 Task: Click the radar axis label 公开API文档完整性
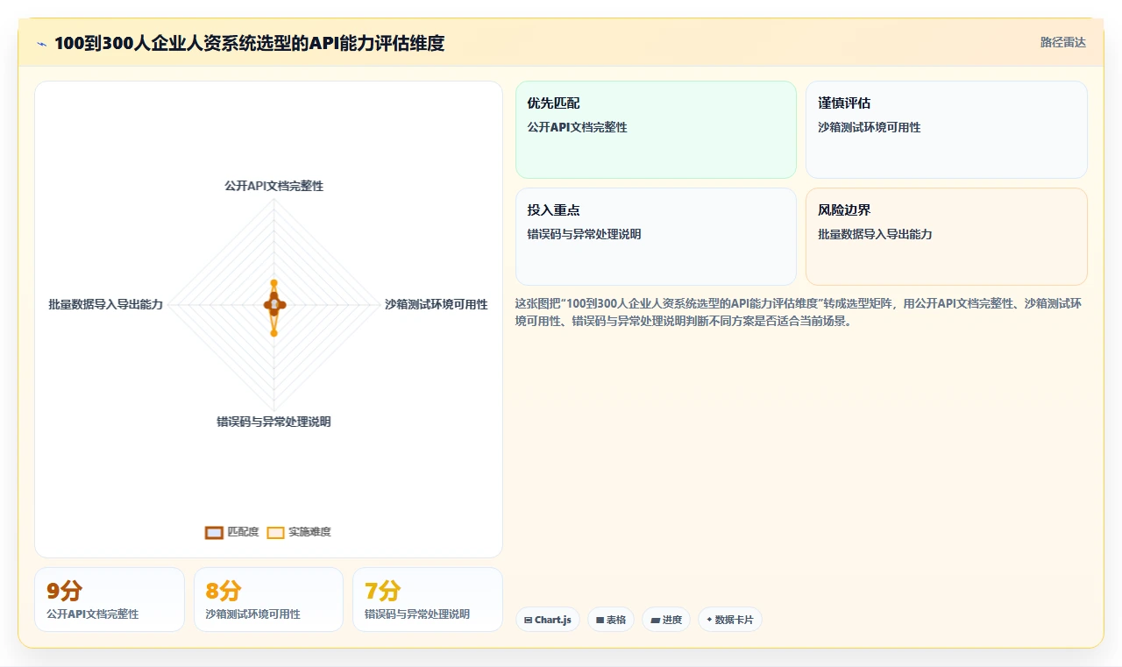click(273, 186)
